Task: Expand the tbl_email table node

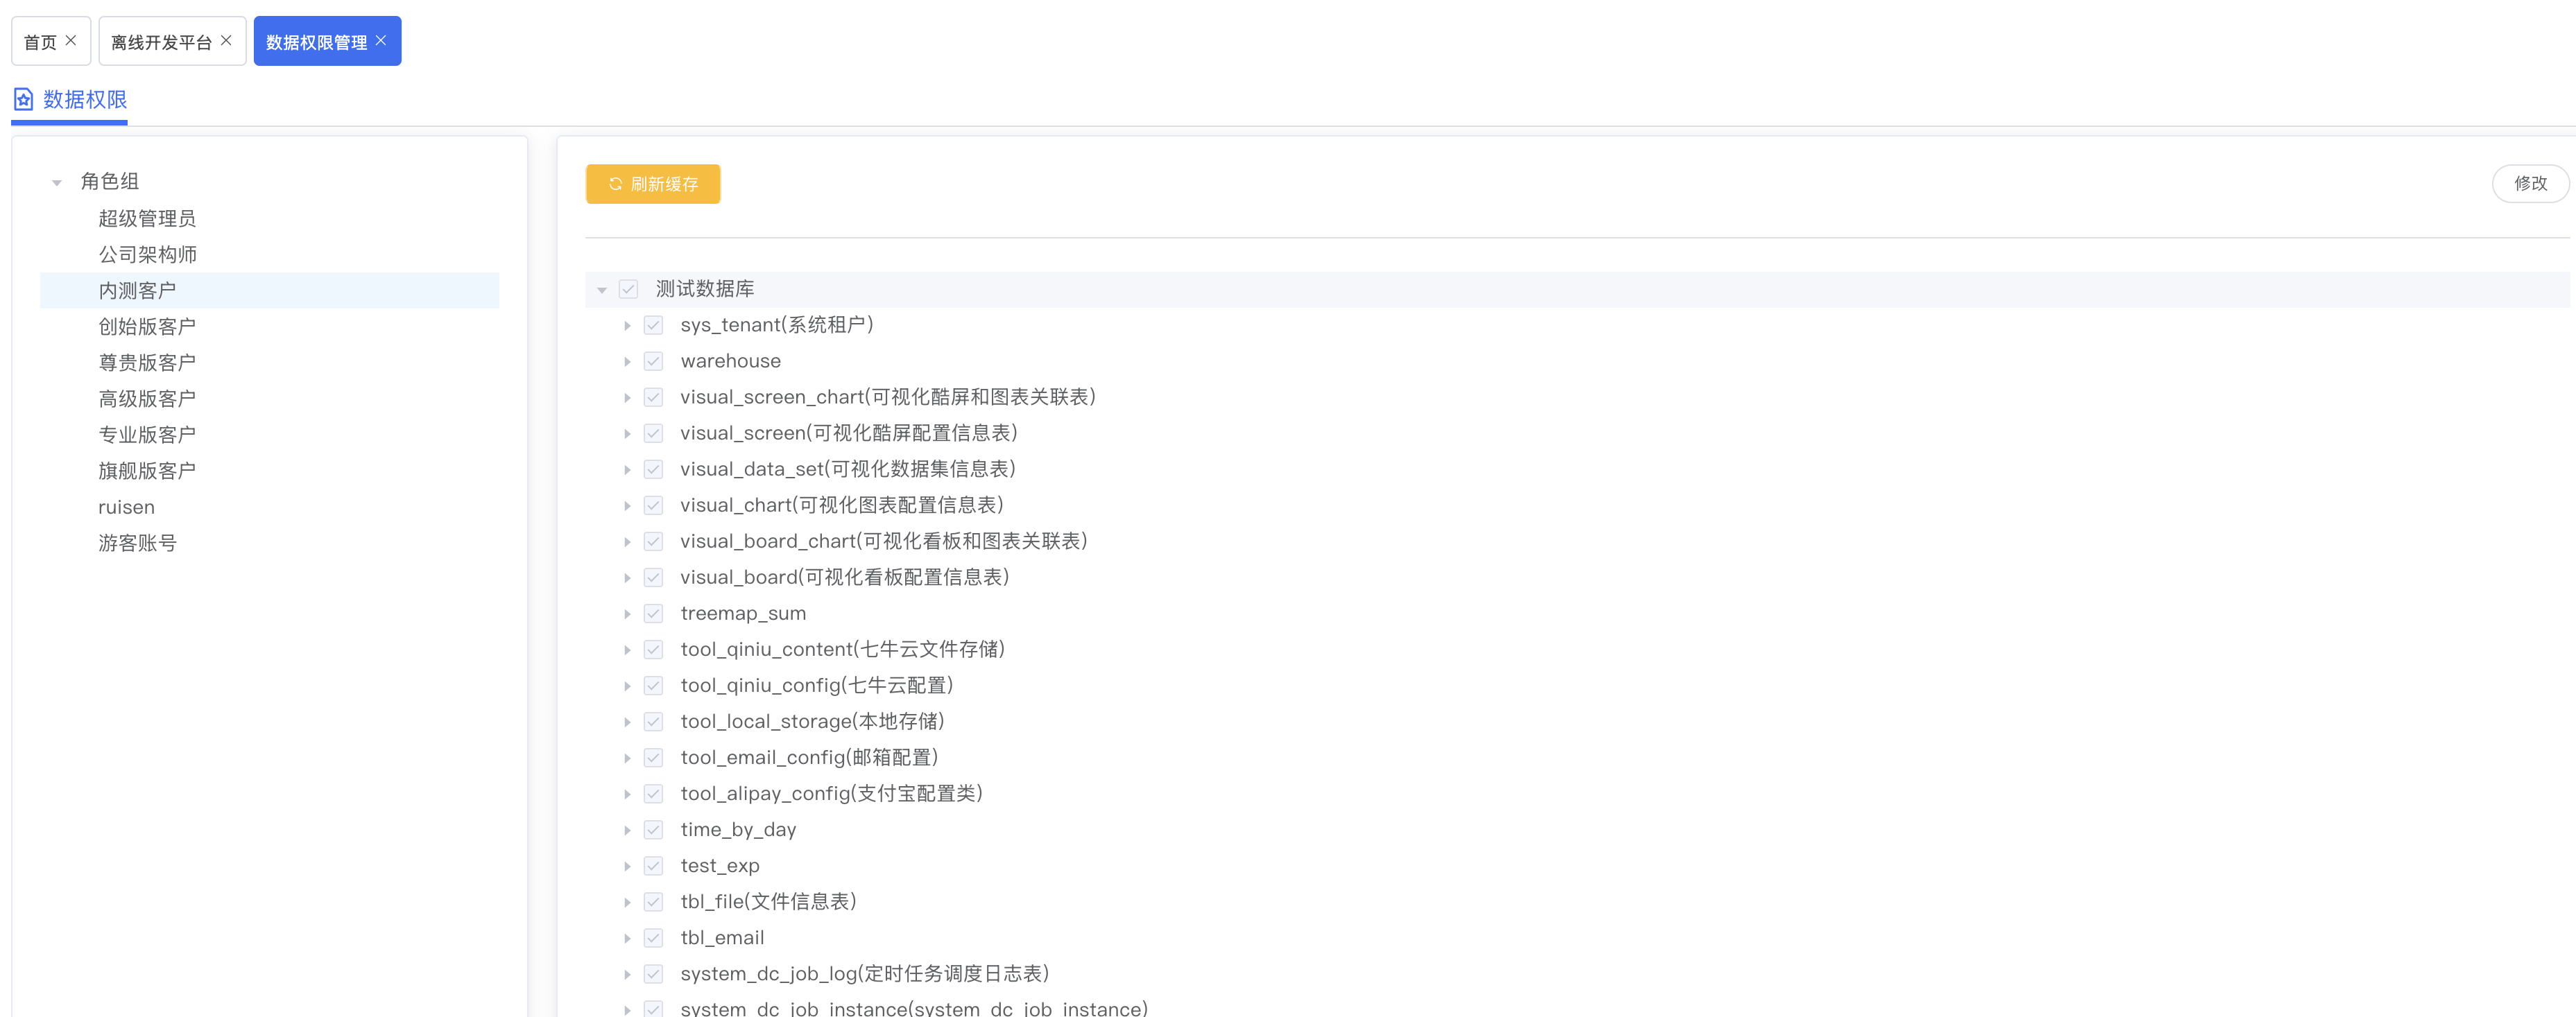Action: (628, 938)
